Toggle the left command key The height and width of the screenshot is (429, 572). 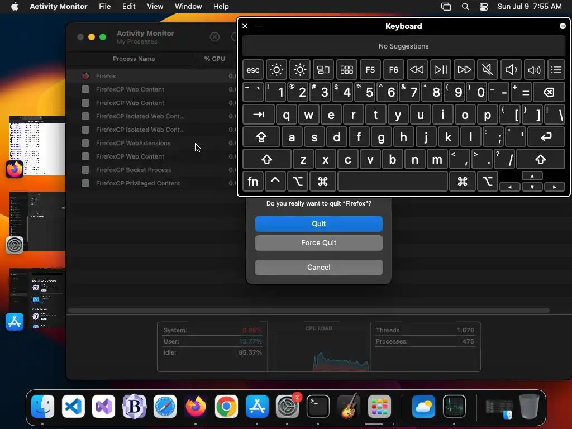pos(322,182)
